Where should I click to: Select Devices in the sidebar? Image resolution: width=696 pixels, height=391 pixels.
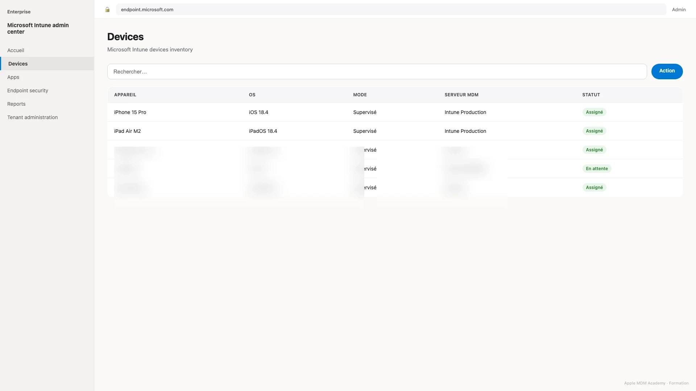click(47, 64)
